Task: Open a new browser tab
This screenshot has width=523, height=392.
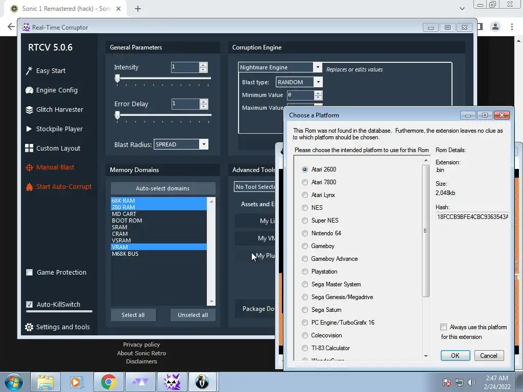Action: [x=138, y=9]
